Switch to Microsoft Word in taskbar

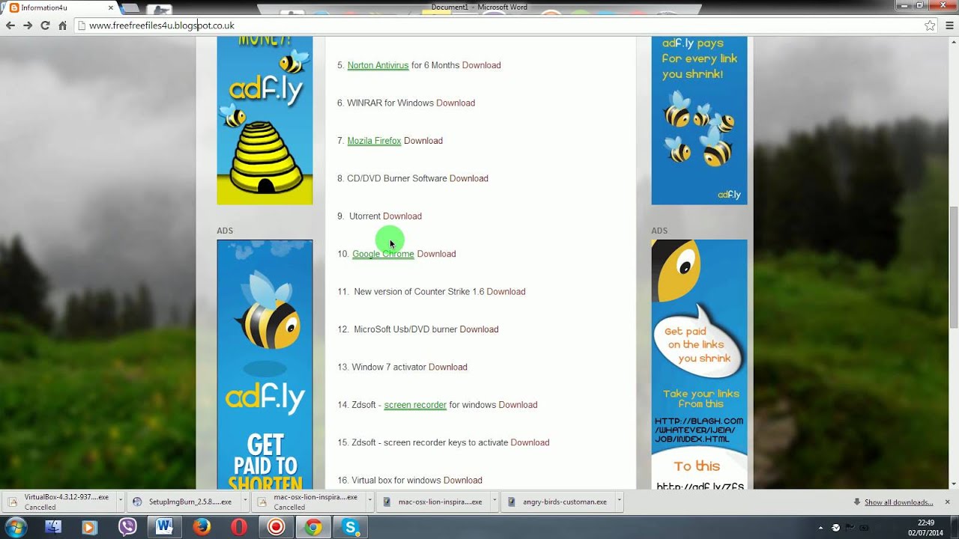click(164, 527)
